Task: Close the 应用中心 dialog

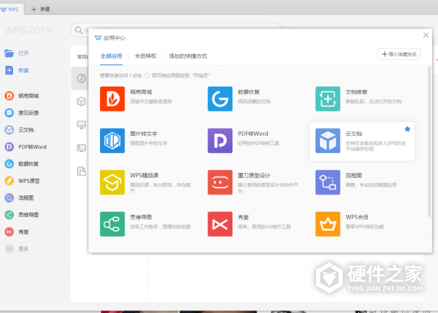Action: tap(426, 35)
